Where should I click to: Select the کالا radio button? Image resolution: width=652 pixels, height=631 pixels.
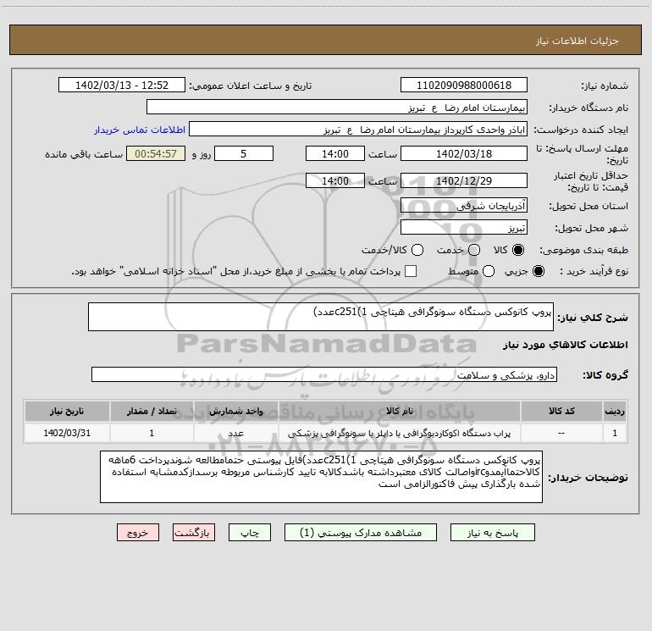coord(518,250)
